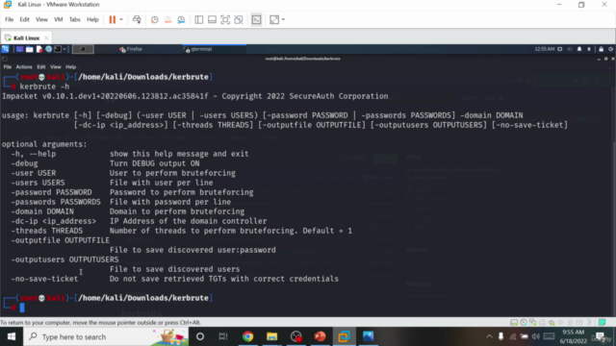Image resolution: width=616 pixels, height=346 pixels.
Task: Open the VM menu
Action: (x=58, y=19)
